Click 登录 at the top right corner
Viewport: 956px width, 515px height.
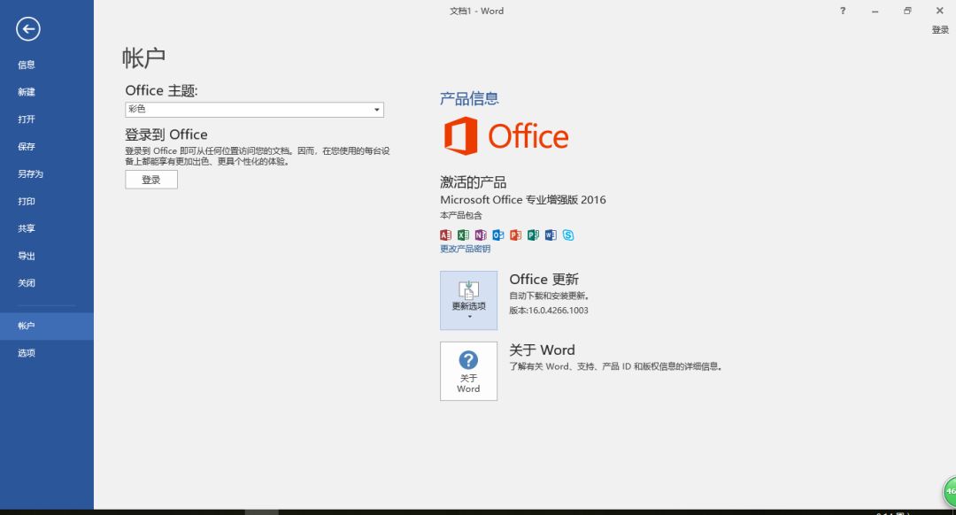[x=938, y=29]
